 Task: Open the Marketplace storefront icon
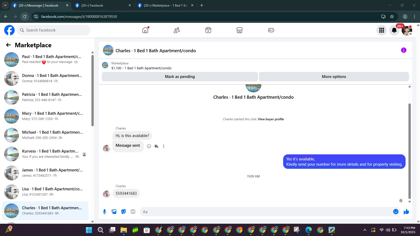tap(240, 30)
